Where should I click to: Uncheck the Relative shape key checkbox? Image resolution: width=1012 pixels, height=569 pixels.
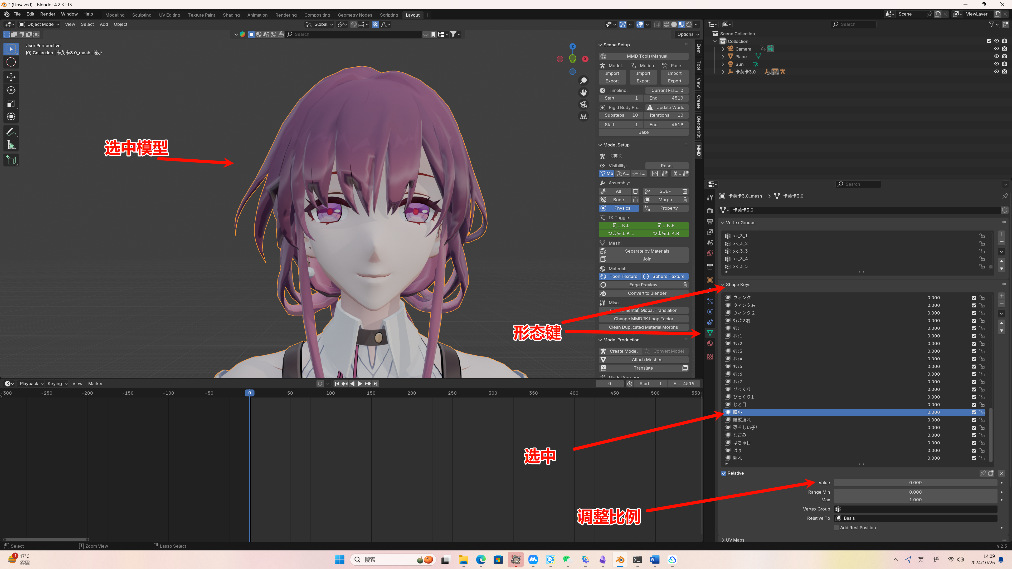click(724, 473)
